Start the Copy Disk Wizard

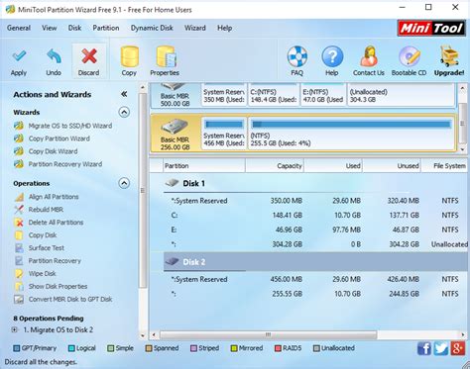coord(53,151)
